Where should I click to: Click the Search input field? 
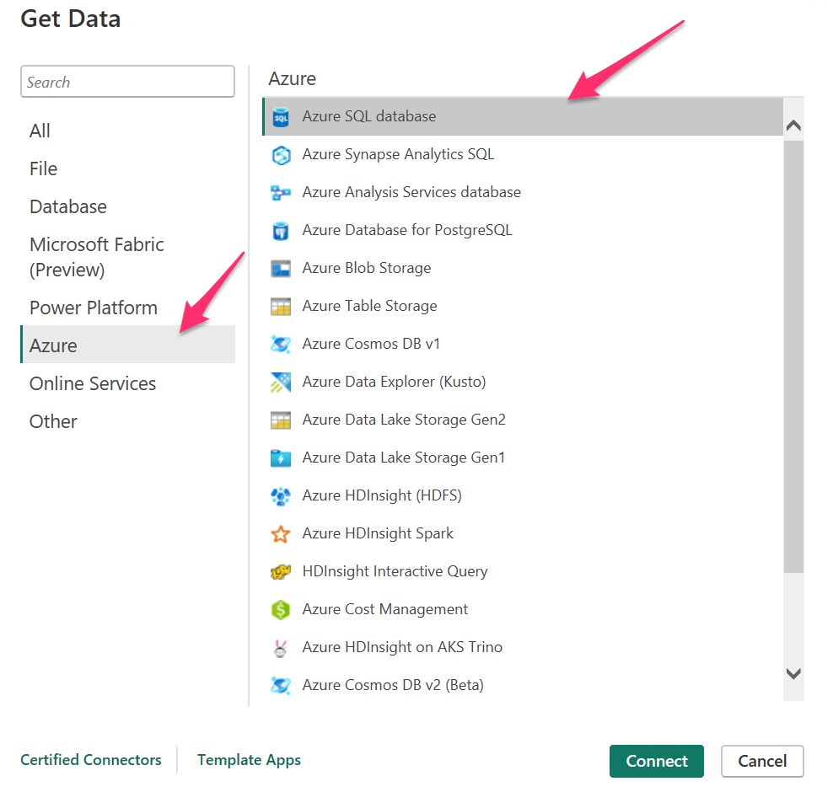(127, 82)
